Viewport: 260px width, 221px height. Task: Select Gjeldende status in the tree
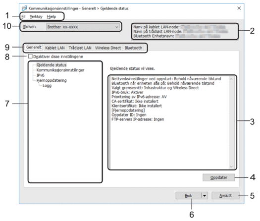coord(52,65)
